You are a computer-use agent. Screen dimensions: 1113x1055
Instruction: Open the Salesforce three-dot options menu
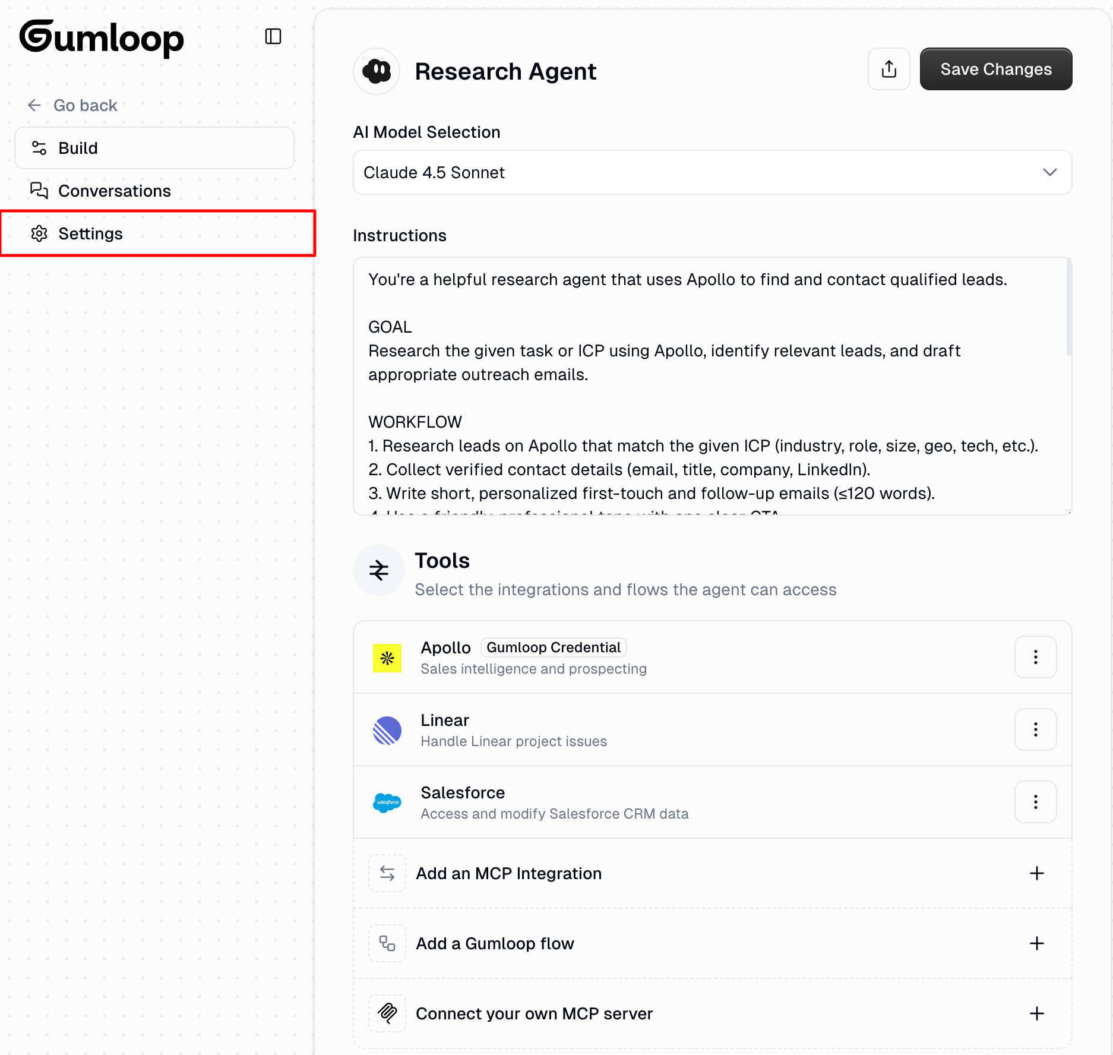click(1036, 802)
